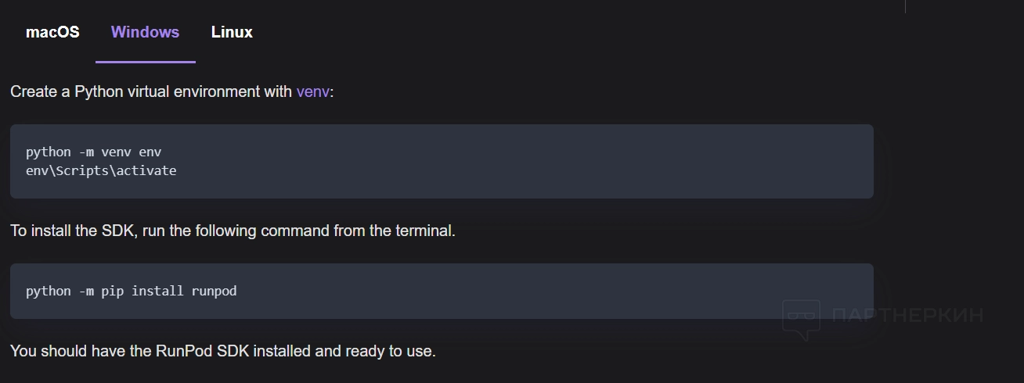Click the 'You should have the RunPod SDK' sentence

tap(222, 351)
